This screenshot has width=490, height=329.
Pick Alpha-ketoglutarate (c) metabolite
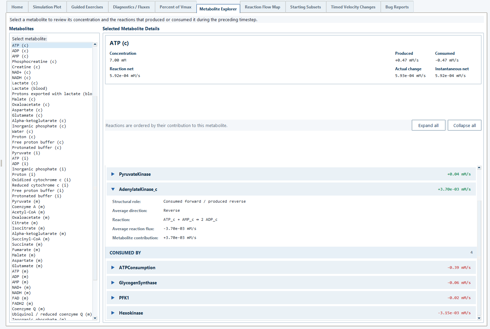pos(52,121)
